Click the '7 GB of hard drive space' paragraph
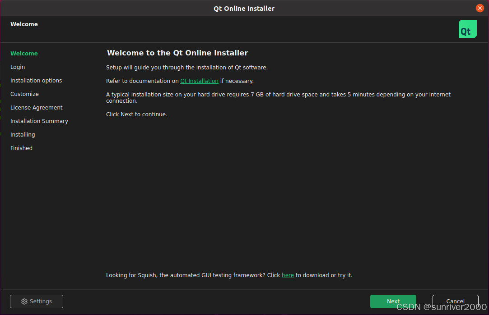The width and height of the screenshot is (489, 315). [x=278, y=97]
